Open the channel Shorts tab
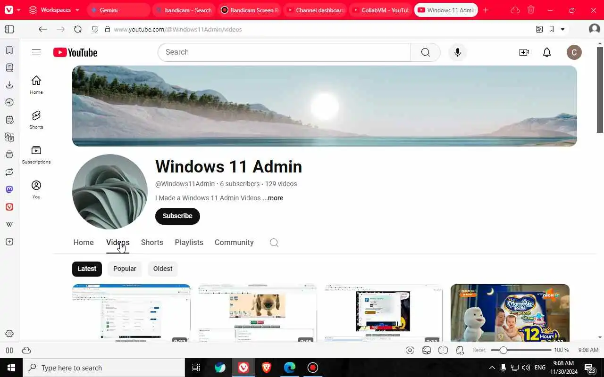This screenshot has height=377, width=604. (x=152, y=242)
